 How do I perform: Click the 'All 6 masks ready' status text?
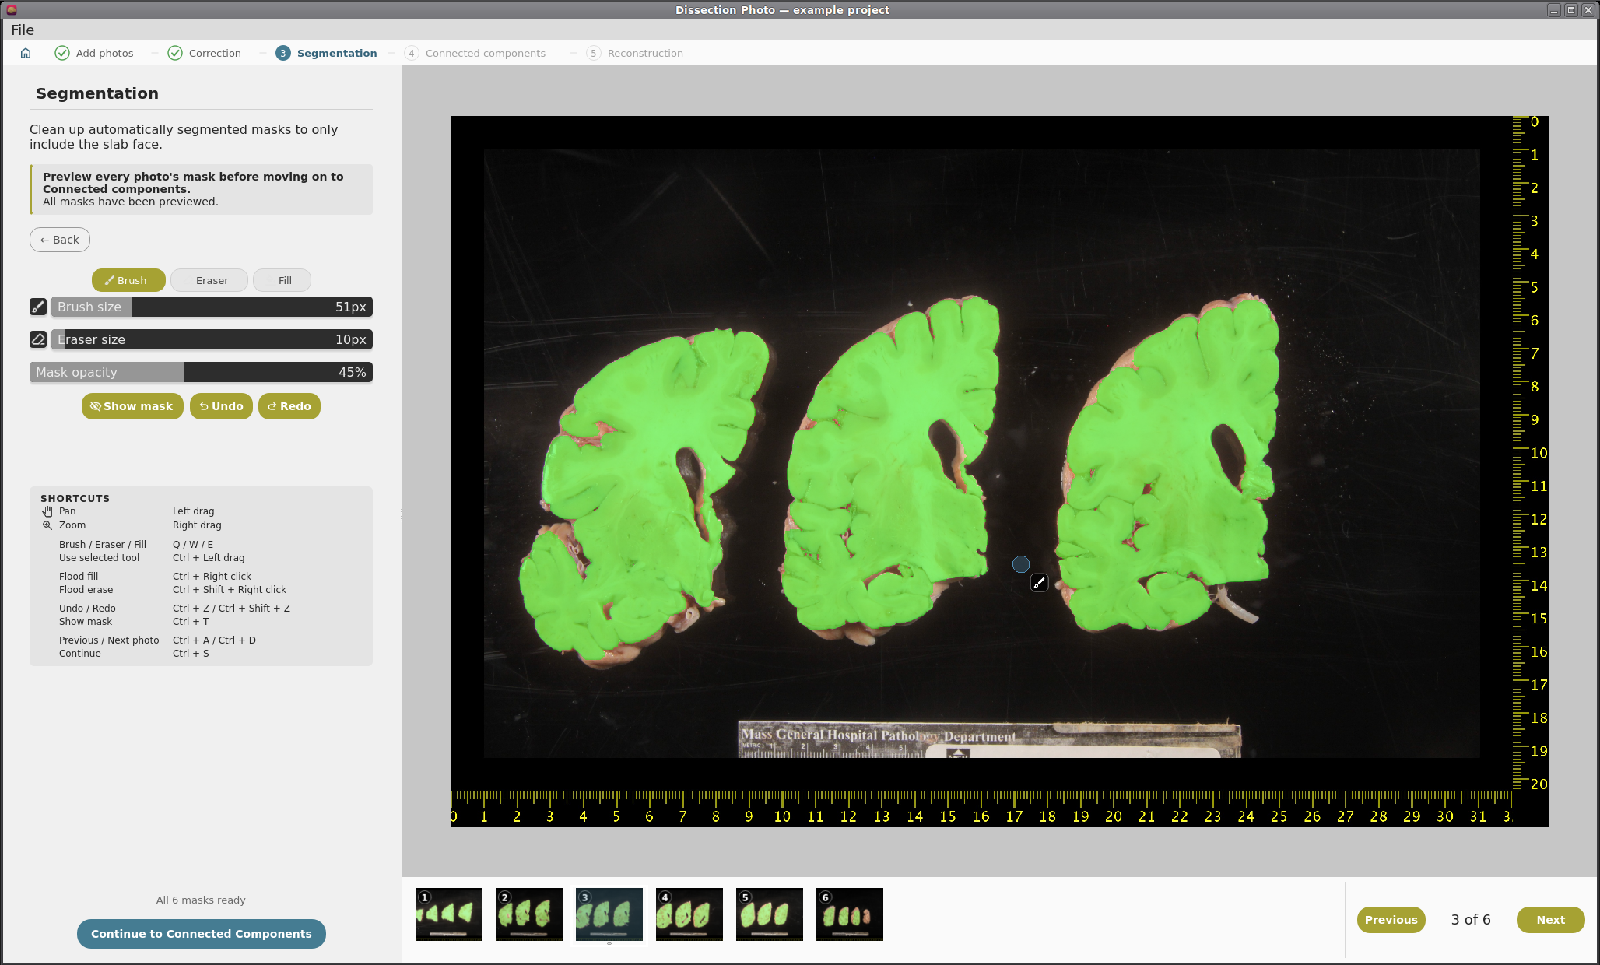(201, 900)
